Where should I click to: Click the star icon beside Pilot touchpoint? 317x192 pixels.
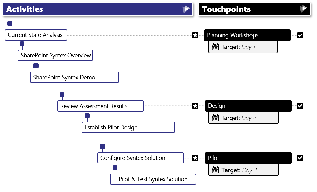pyautogui.click(x=195, y=158)
